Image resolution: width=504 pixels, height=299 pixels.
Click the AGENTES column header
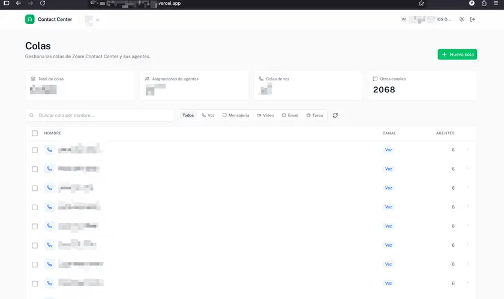(x=445, y=133)
